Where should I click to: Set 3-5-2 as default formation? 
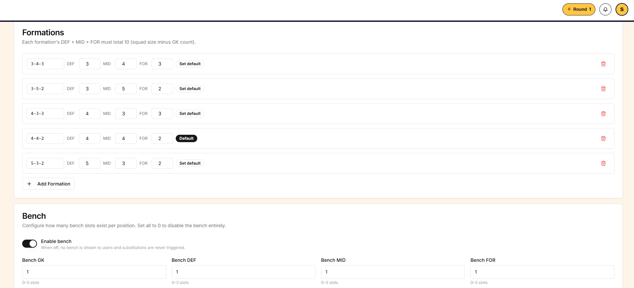coord(190,89)
